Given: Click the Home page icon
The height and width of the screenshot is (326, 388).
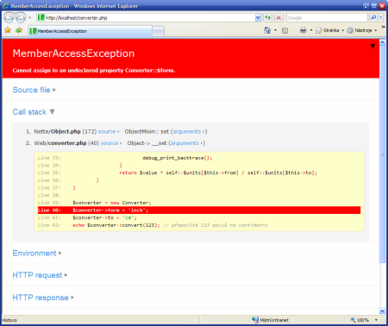Looking at the screenshot, I should (x=267, y=30).
